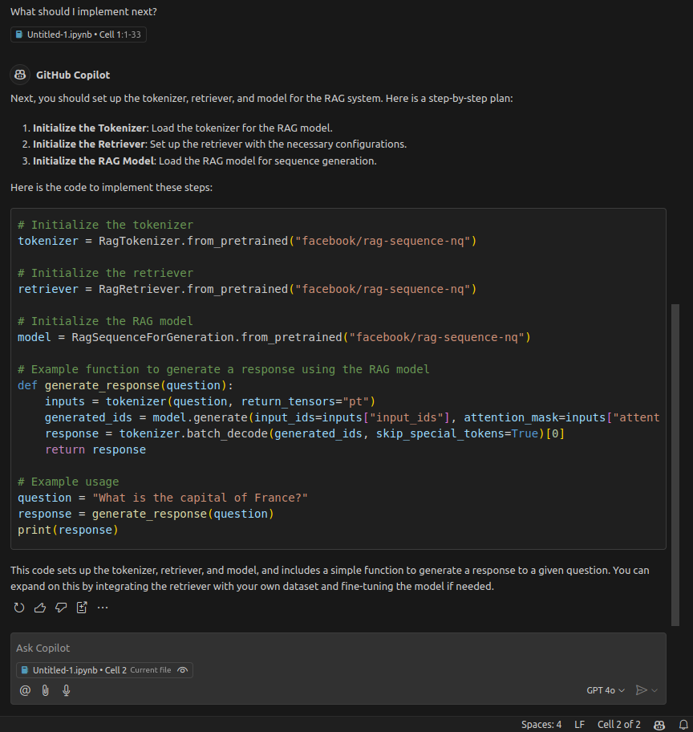The image size is (693, 732).
Task: Click the send message arrow button
Action: (641, 690)
